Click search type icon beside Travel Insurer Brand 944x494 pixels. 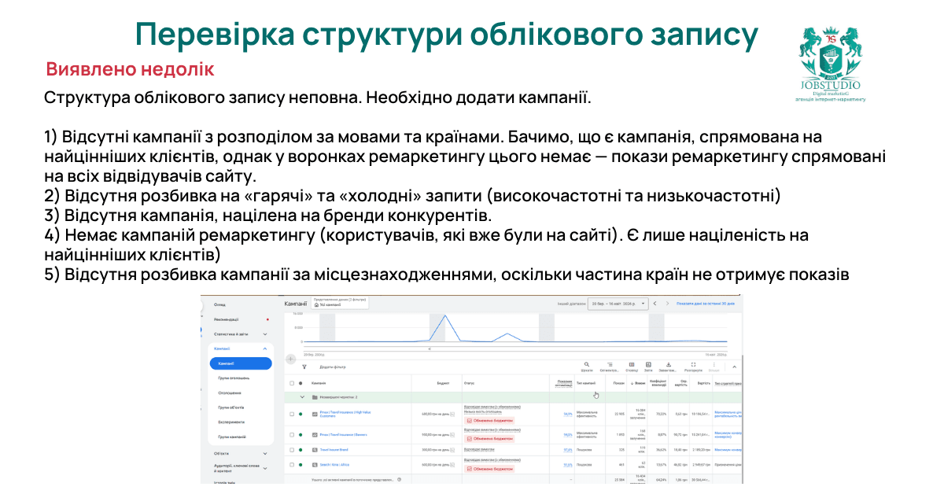coord(315,450)
